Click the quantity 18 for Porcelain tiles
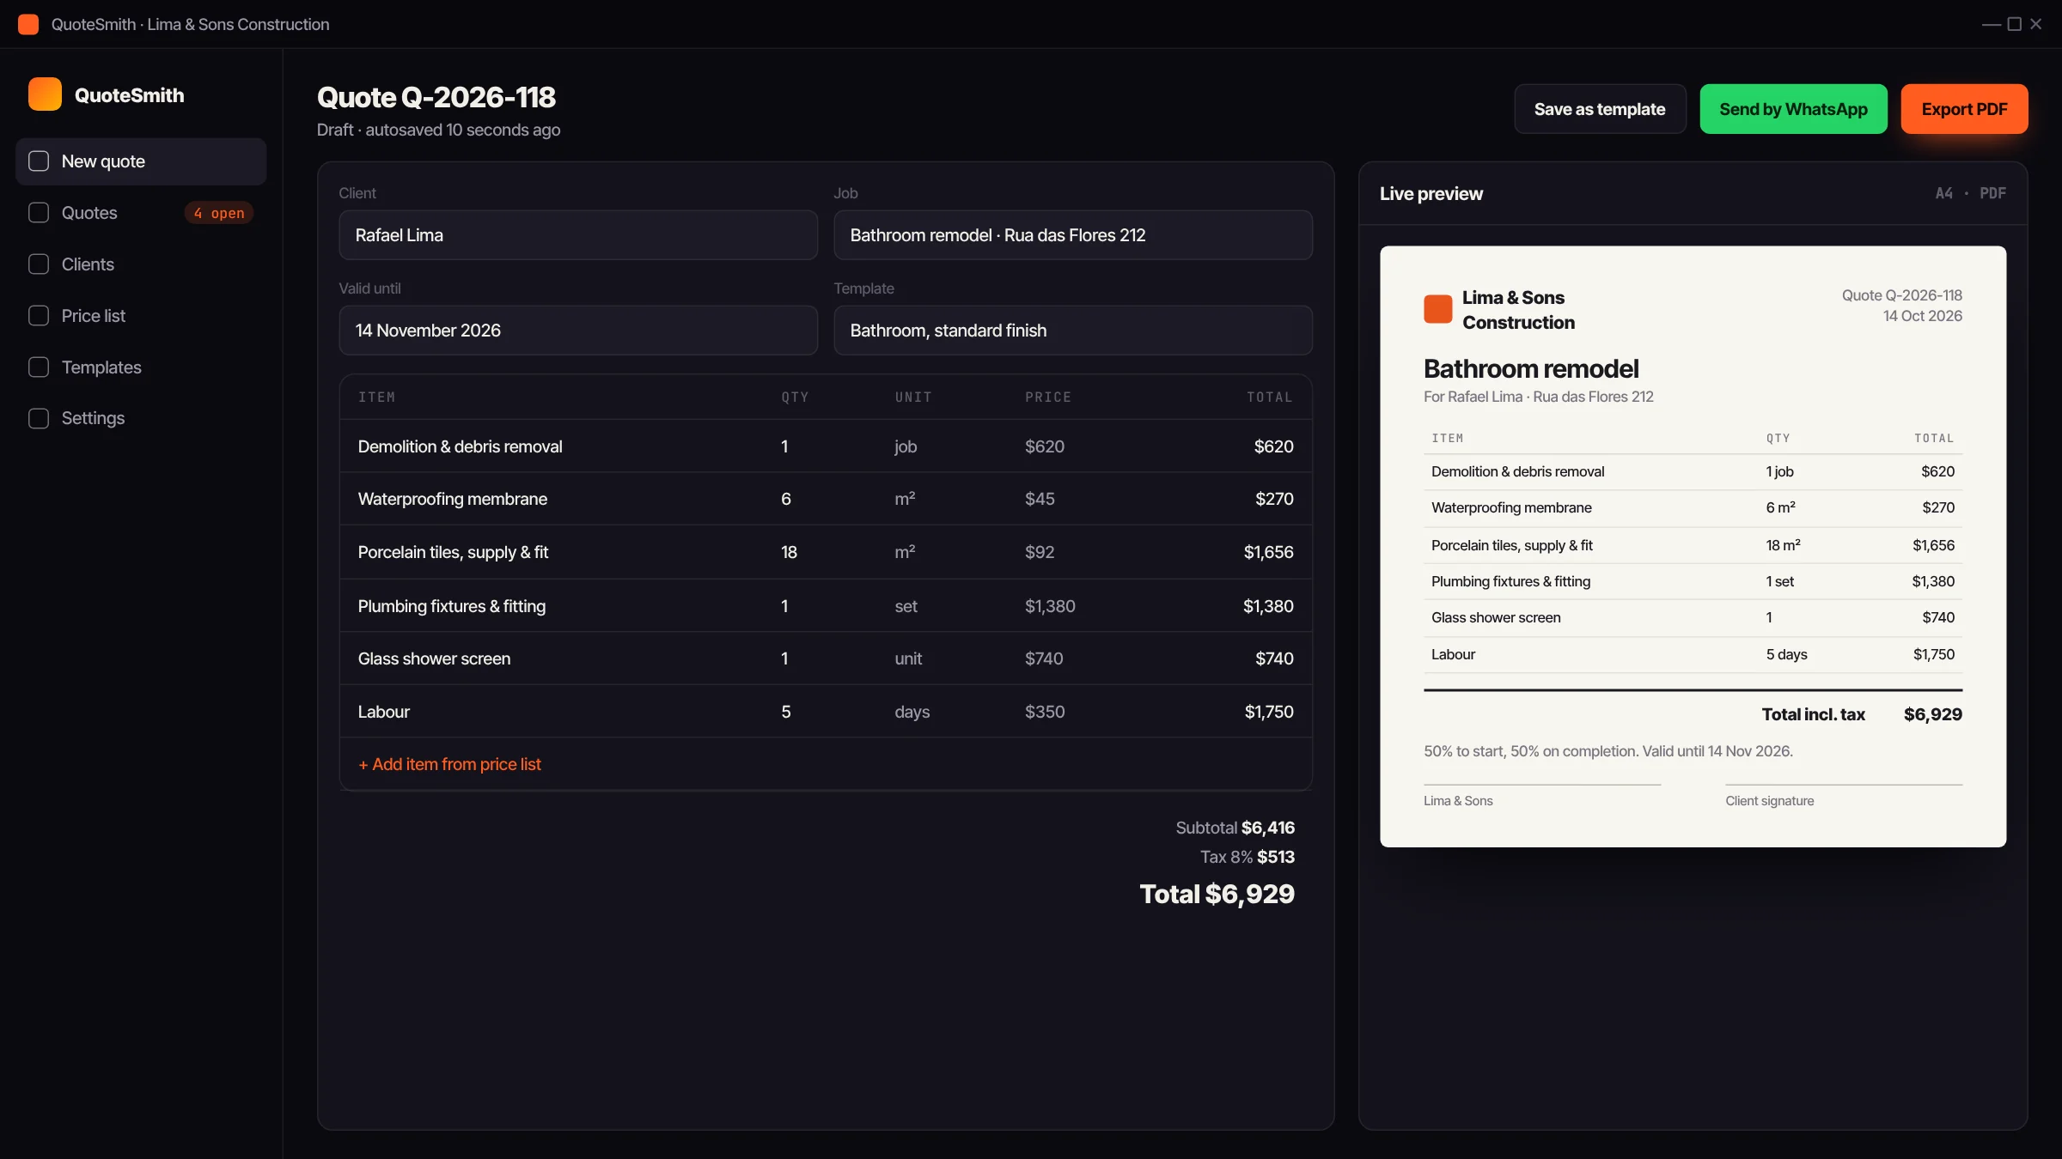The image size is (2062, 1159). [789, 552]
